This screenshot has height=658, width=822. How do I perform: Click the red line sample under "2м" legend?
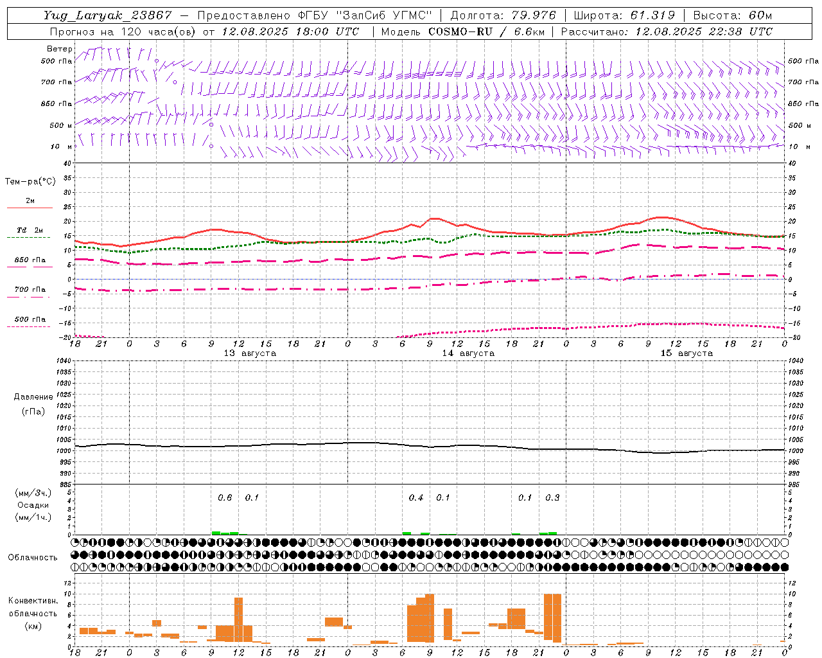pyautogui.click(x=30, y=208)
